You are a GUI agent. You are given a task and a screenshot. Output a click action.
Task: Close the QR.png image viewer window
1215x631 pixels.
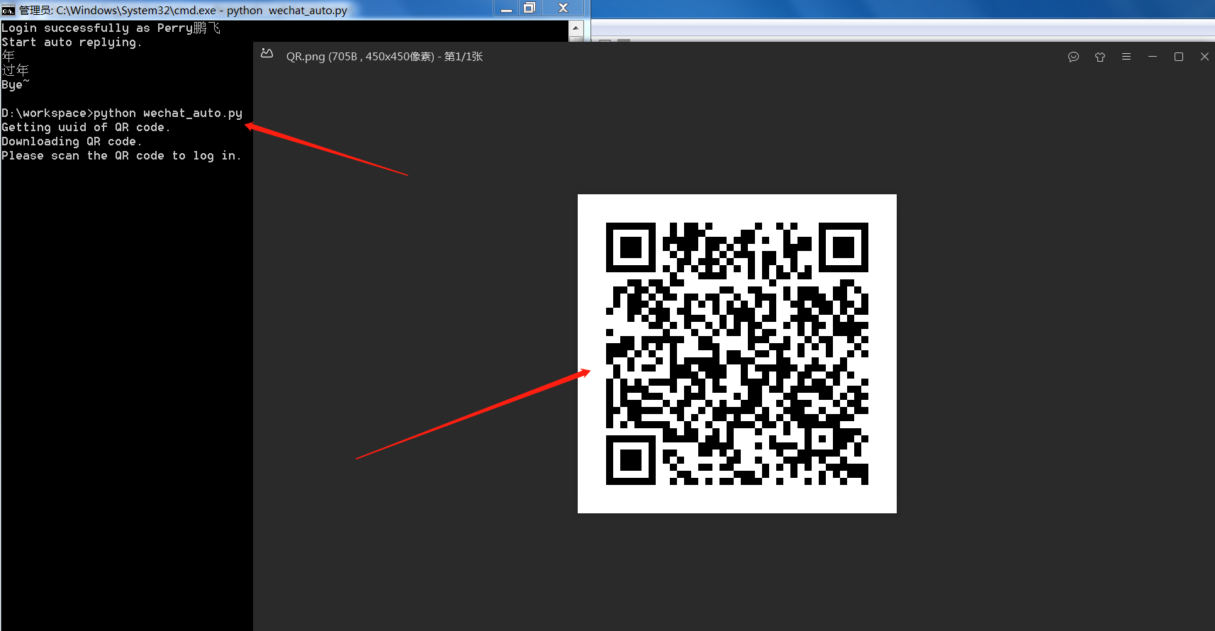[x=1204, y=57]
